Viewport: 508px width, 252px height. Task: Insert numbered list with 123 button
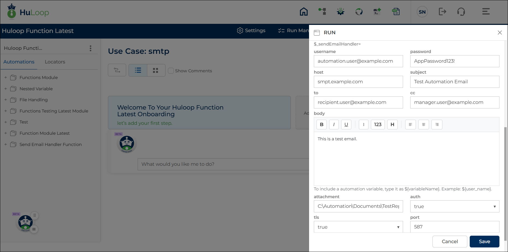[378, 125]
